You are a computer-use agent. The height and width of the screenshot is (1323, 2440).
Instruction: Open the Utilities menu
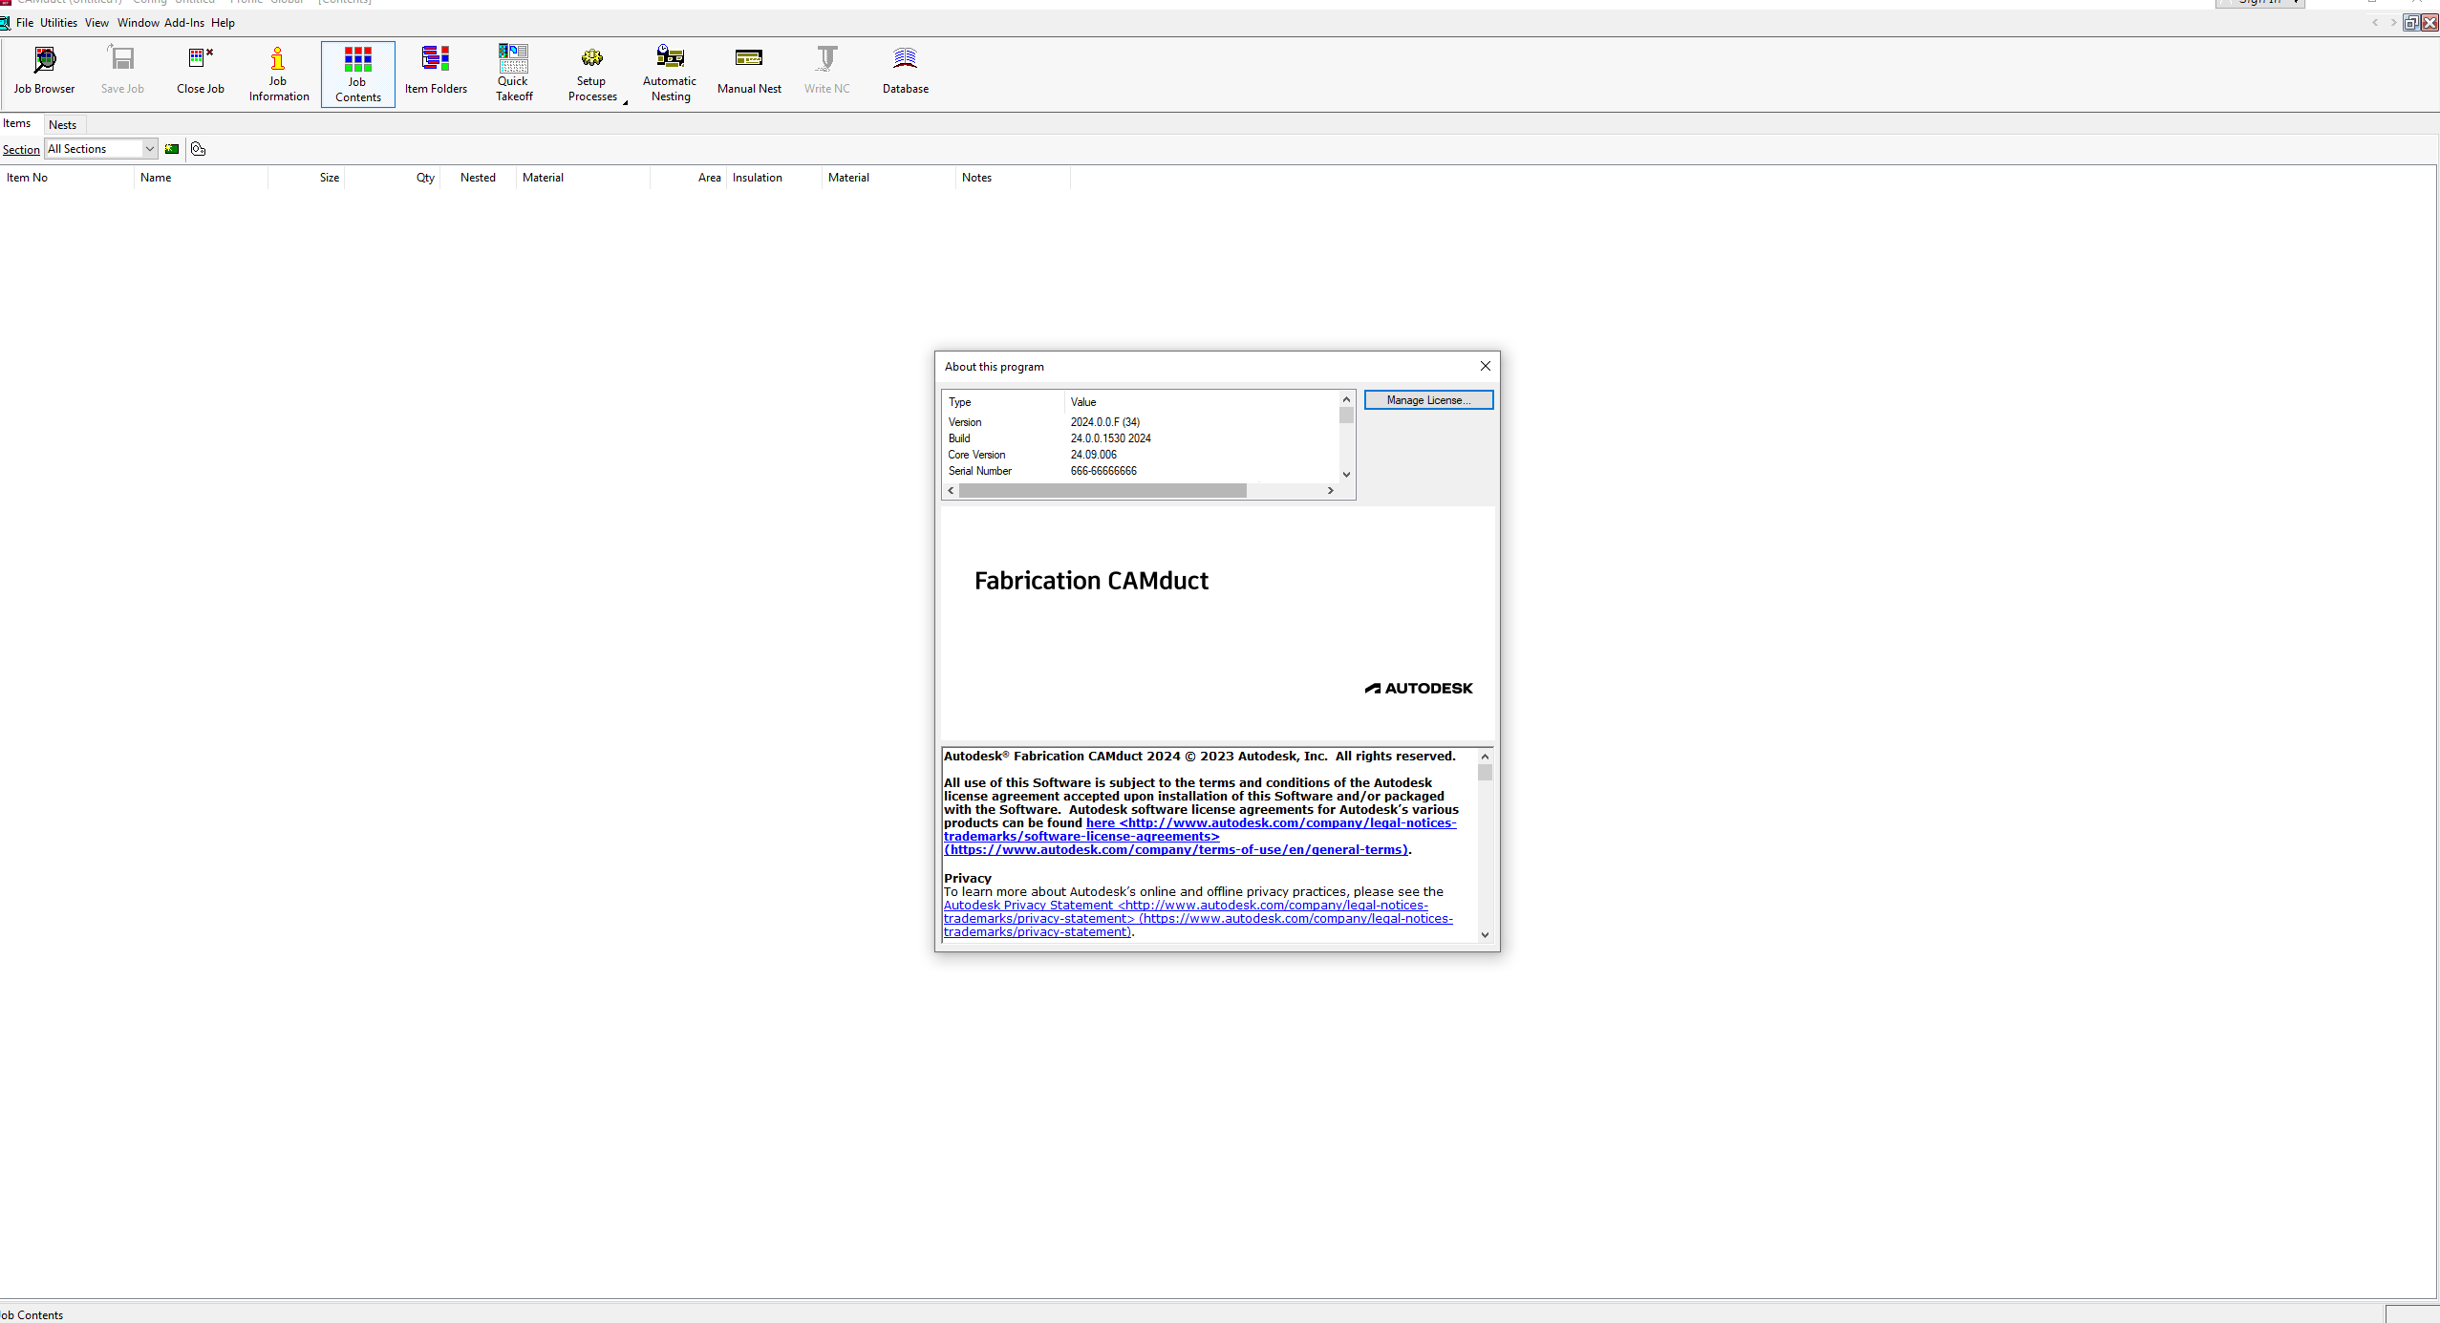[58, 23]
